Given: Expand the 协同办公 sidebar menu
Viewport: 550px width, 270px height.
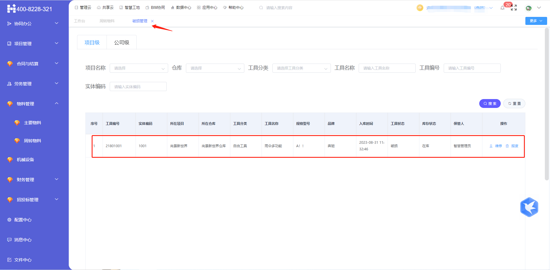Looking at the screenshot, I should point(57,23).
